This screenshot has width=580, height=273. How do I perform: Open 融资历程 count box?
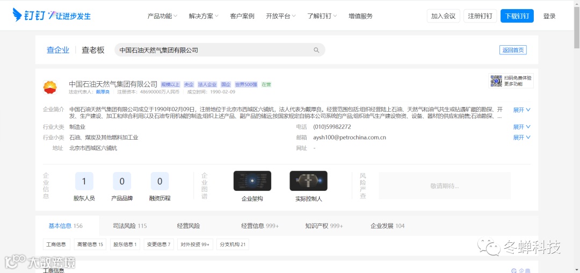[160, 181]
